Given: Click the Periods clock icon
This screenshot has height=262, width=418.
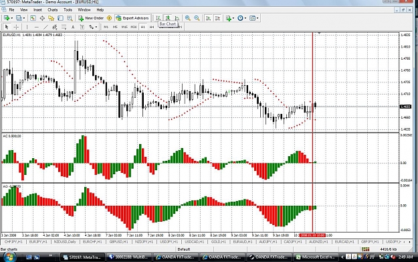Looking at the screenshot, I should click(x=240, y=18).
